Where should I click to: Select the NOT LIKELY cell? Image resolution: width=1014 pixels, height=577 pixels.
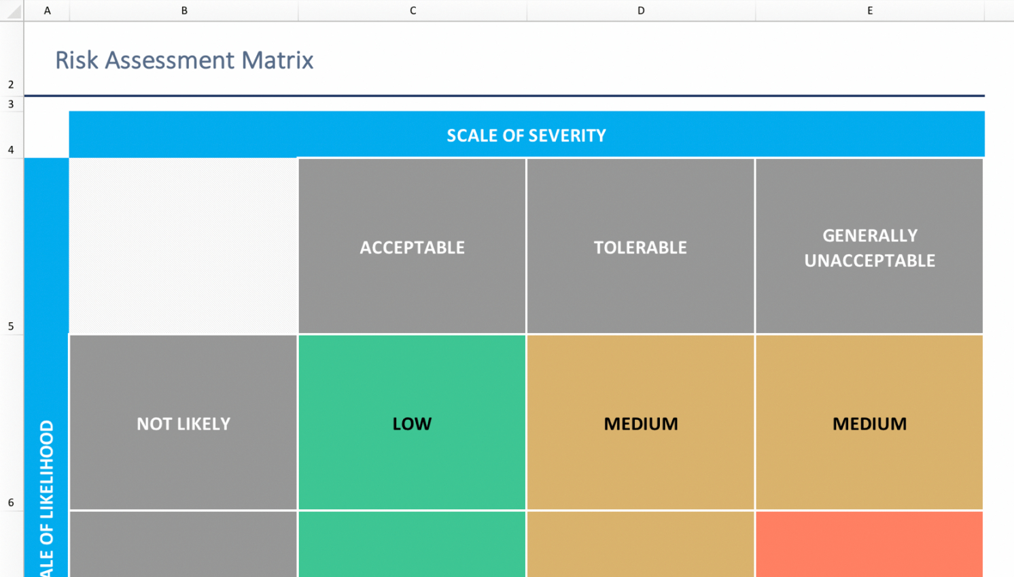click(x=183, y=422)
